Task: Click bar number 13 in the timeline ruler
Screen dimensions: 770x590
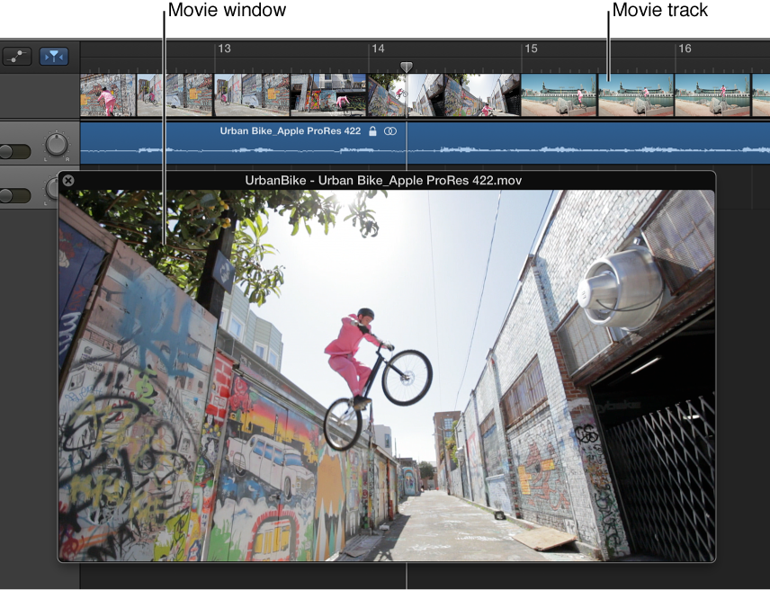Action: click(x=226, y=49)
